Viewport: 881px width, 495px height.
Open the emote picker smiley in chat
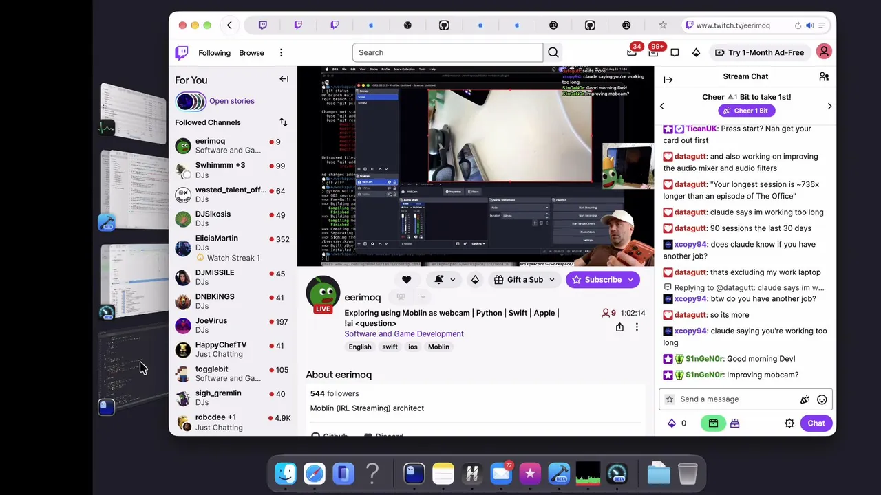822,399
